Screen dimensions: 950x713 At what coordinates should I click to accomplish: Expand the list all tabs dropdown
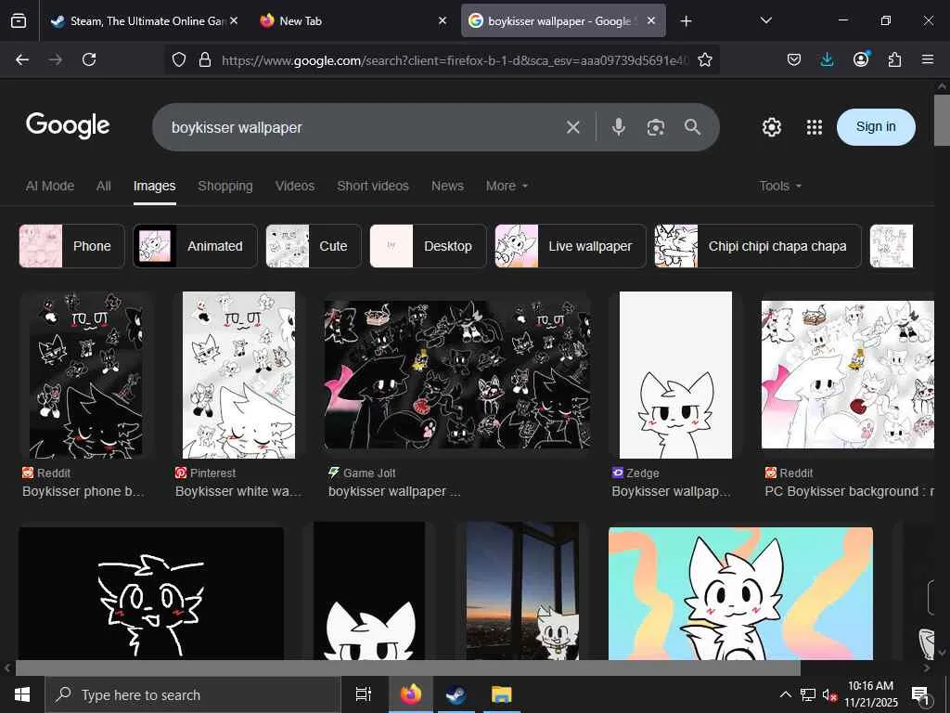[765, 20]
